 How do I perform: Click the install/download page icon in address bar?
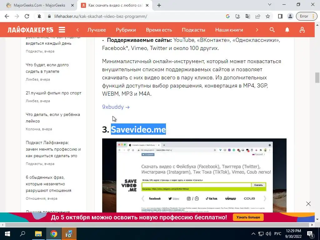tap(238, 16)
